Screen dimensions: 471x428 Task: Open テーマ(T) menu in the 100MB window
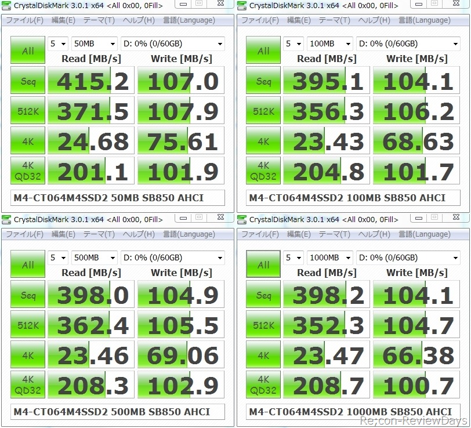334,20
